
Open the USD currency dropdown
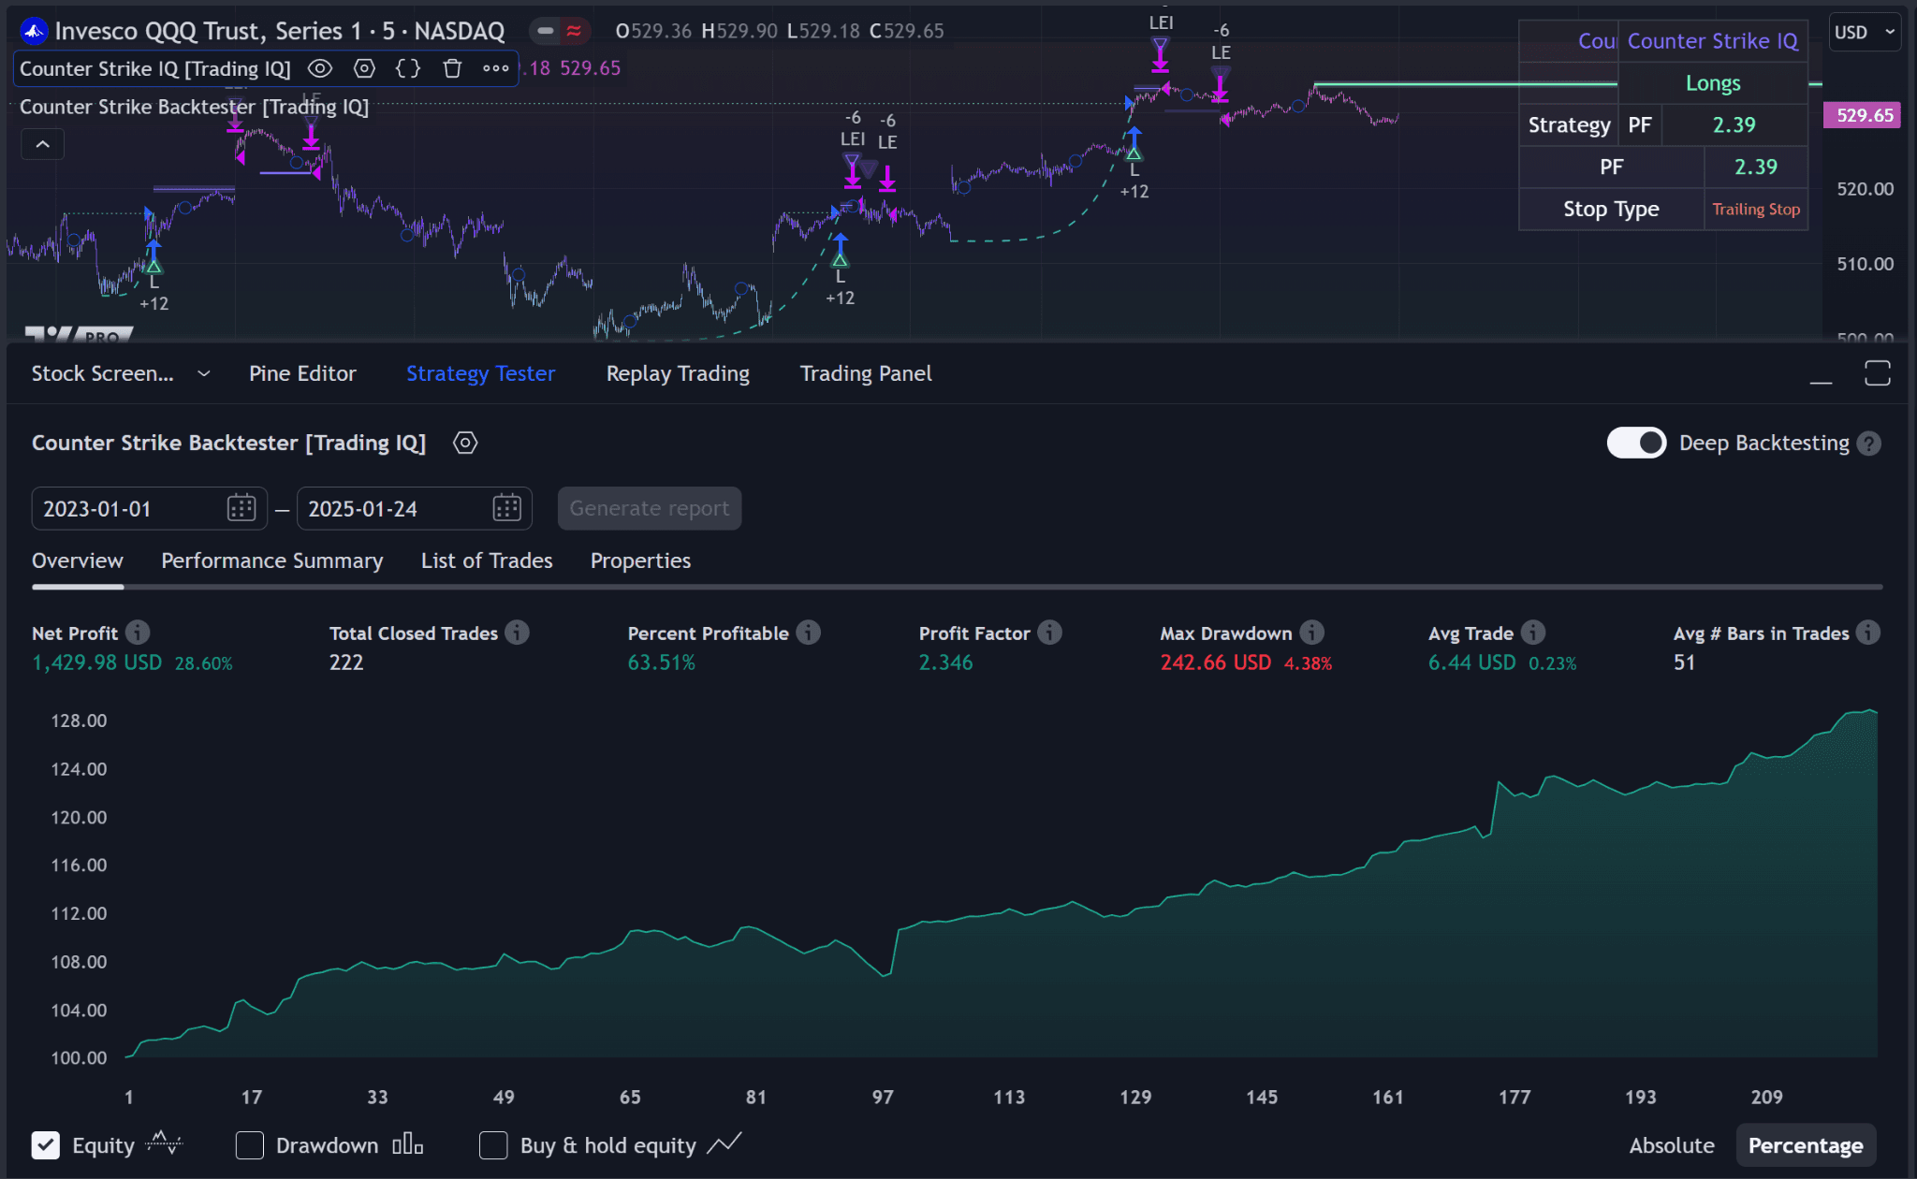[x=1865, y=32]
